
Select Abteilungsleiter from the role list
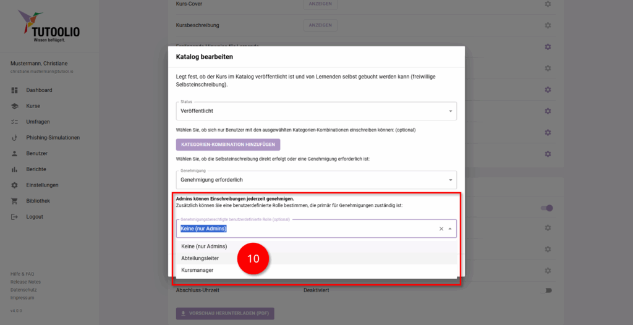[200, 258]
